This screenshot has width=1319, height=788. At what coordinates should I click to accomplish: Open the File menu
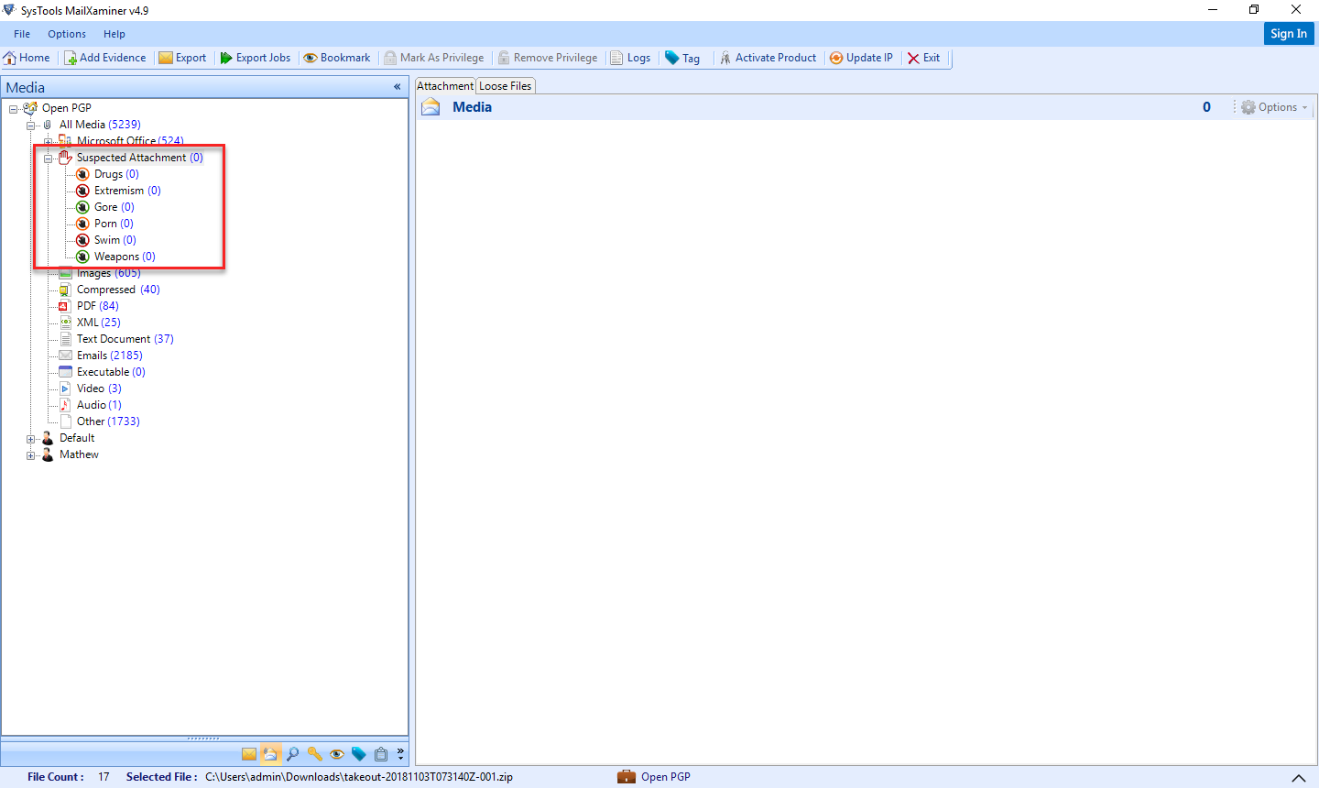click(x=22, y=34)
